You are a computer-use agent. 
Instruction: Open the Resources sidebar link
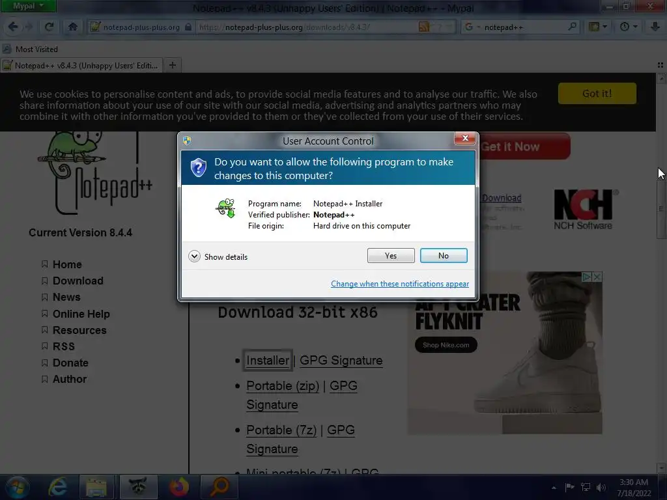79,330
